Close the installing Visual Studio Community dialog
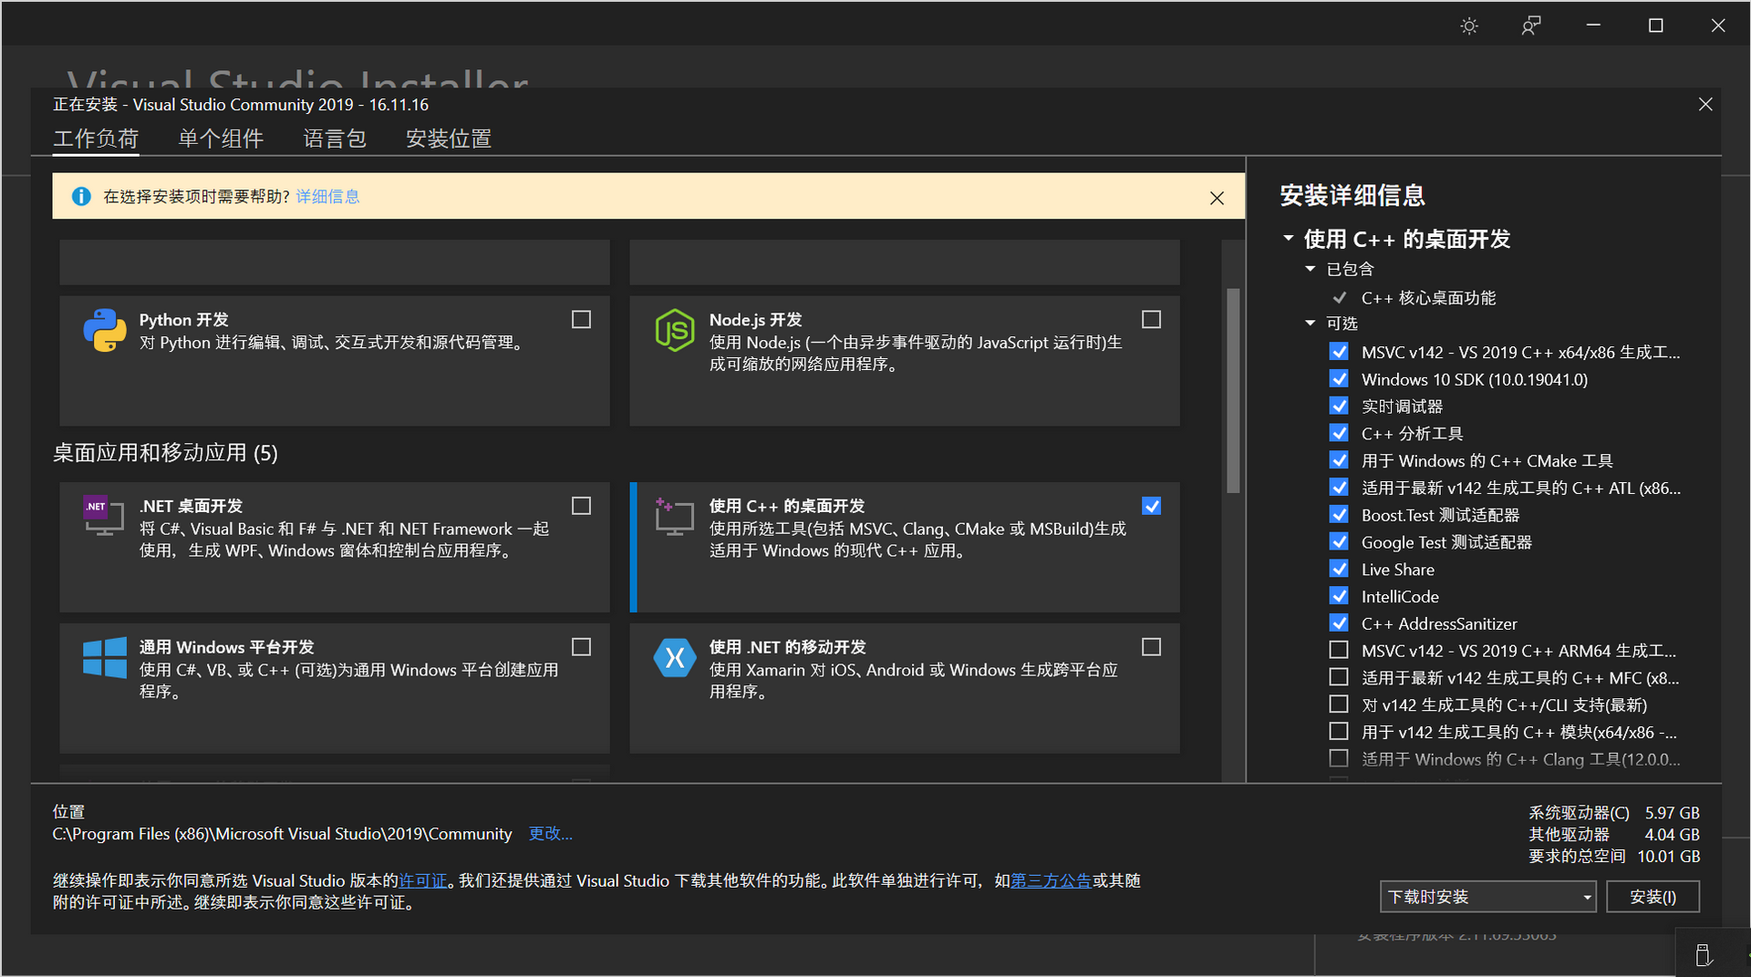This screenshot has height=977, width=1751. point(1705,105)
